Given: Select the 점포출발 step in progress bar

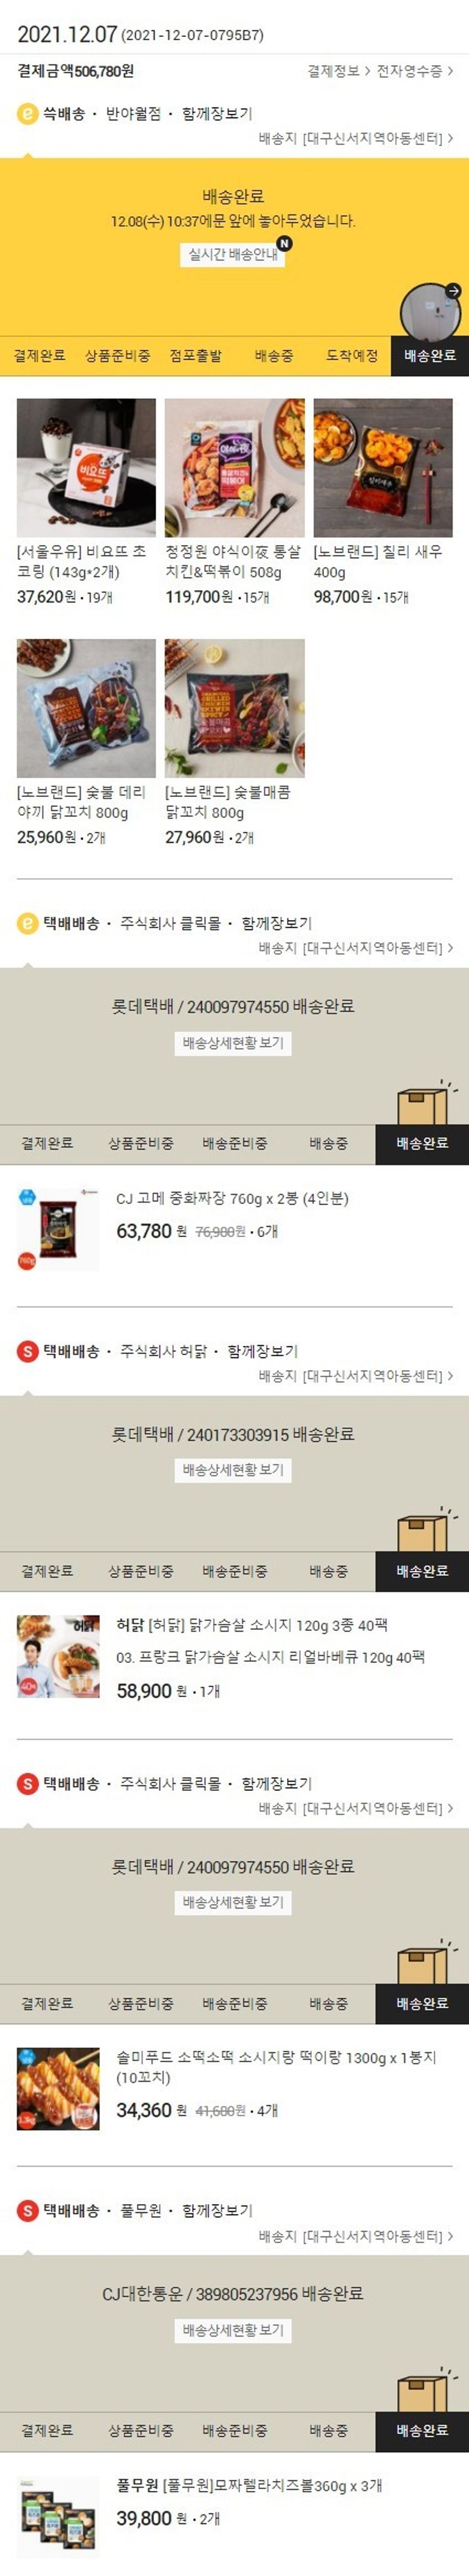Looking at the screenshot, I should click(x=196, y=356).
